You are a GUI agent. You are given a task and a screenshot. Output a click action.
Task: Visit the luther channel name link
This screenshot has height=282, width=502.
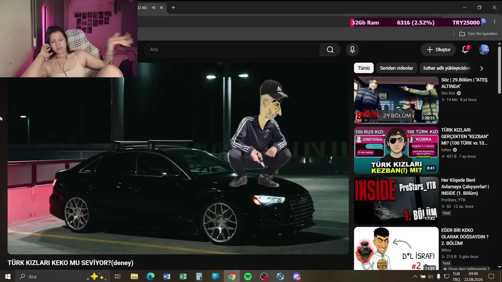tap(446, 150)
